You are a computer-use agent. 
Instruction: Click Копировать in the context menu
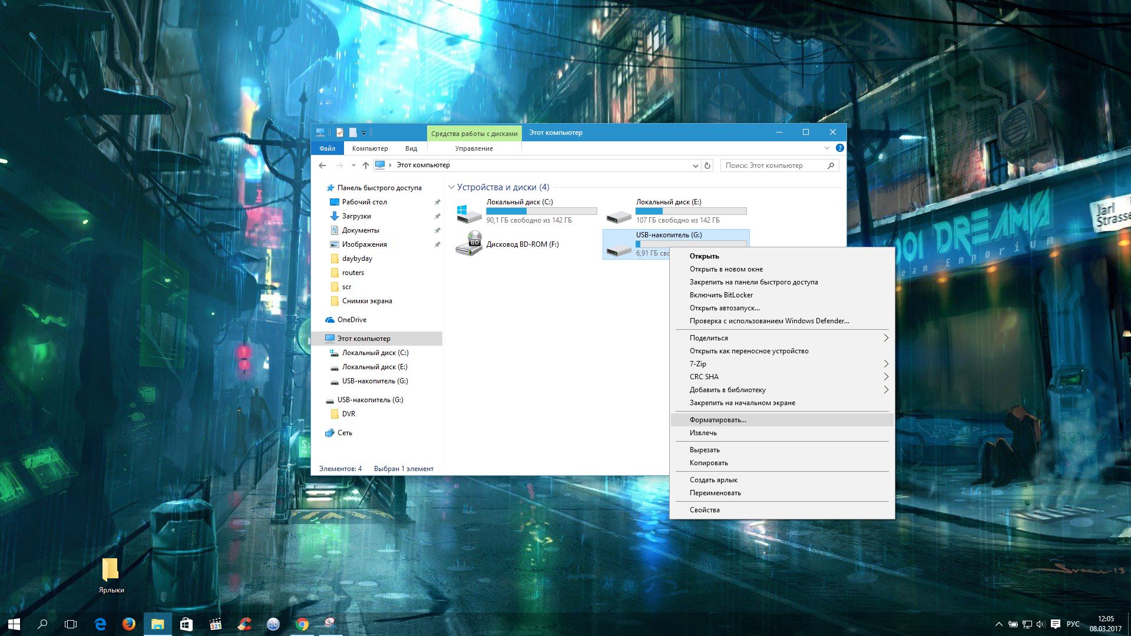click(x=782, y=463)
